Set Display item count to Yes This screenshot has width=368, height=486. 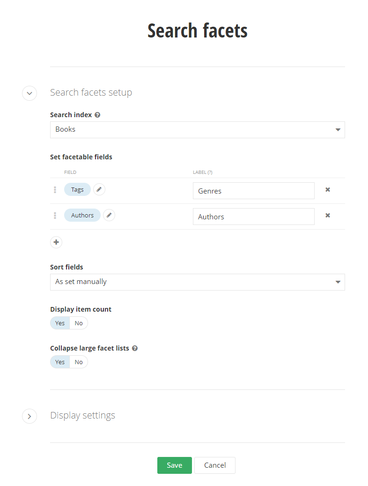(x=60, y=323)
